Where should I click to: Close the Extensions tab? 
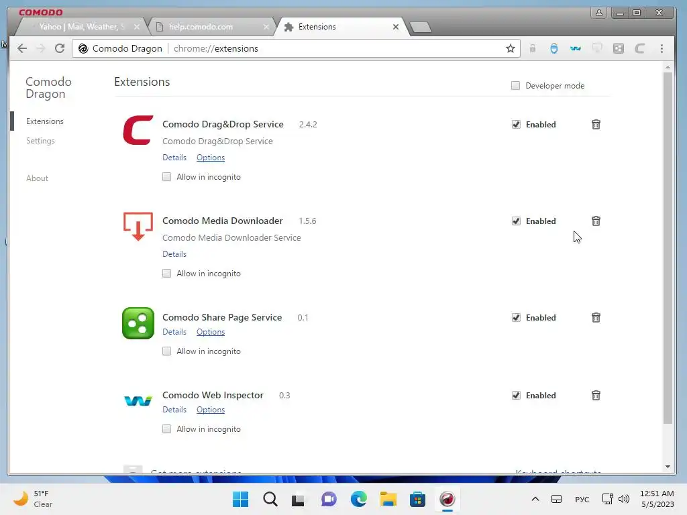pos(396,27)
